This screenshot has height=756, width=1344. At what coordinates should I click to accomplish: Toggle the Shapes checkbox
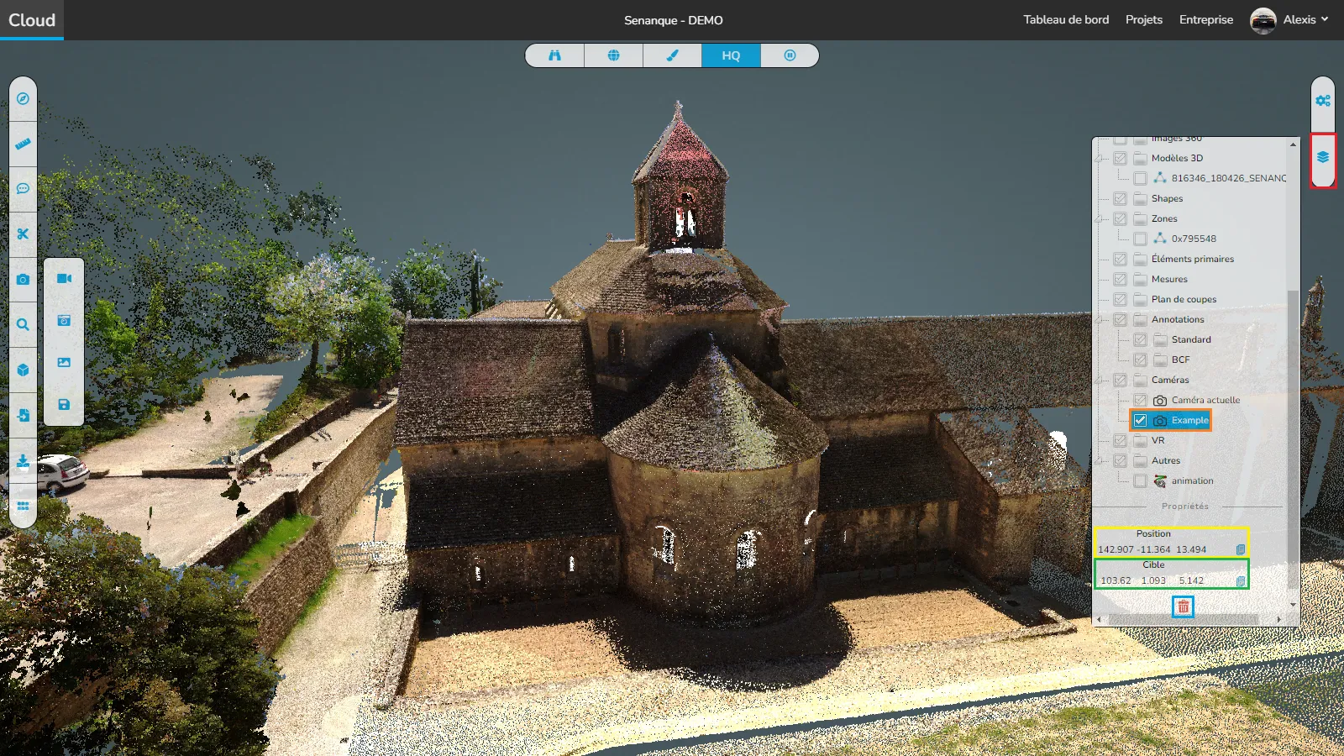pyautogui.click(x=1120, y=198)
